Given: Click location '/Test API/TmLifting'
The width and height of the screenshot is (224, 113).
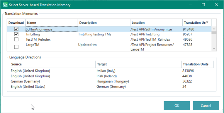Looking at the screenshot, I should [145, 34].
